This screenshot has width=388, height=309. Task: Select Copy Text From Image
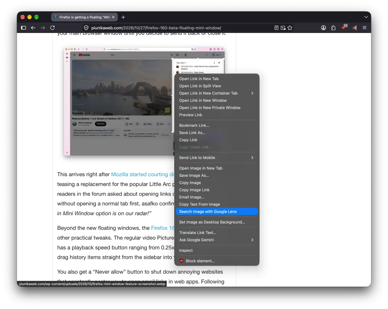click(217, 204)
